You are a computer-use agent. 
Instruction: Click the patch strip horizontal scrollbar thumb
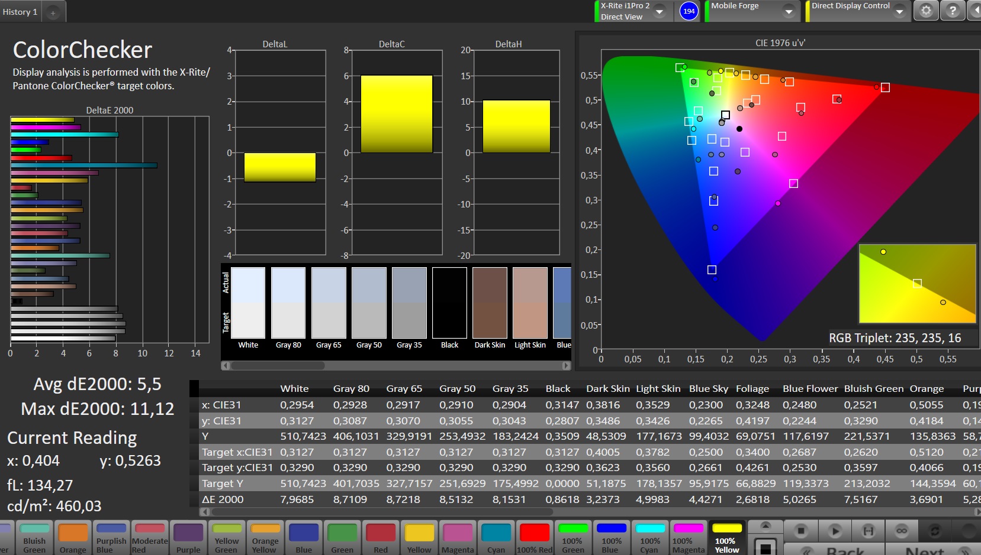point(278,366)
